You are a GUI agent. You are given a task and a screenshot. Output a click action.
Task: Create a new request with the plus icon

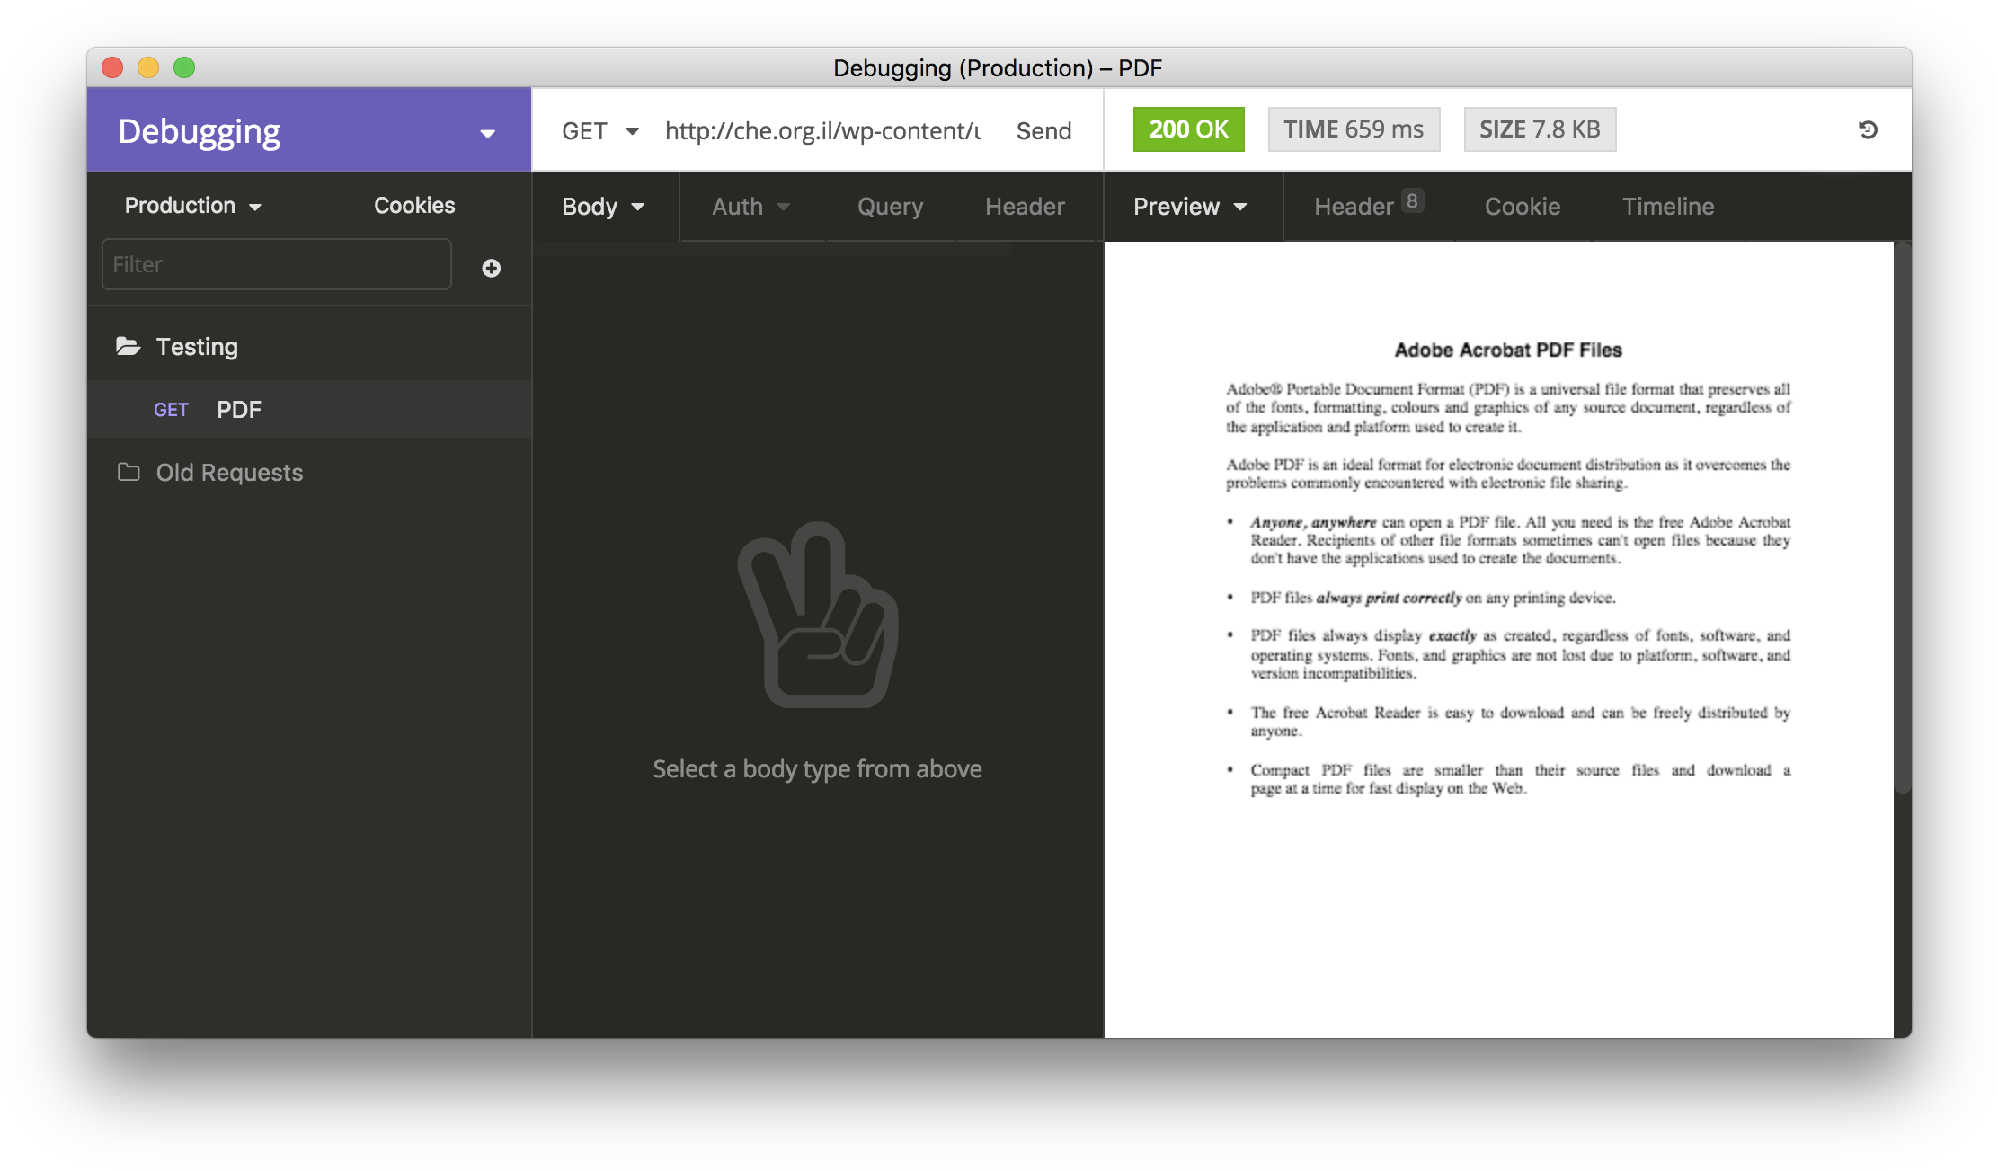click(x=491, y=266)
